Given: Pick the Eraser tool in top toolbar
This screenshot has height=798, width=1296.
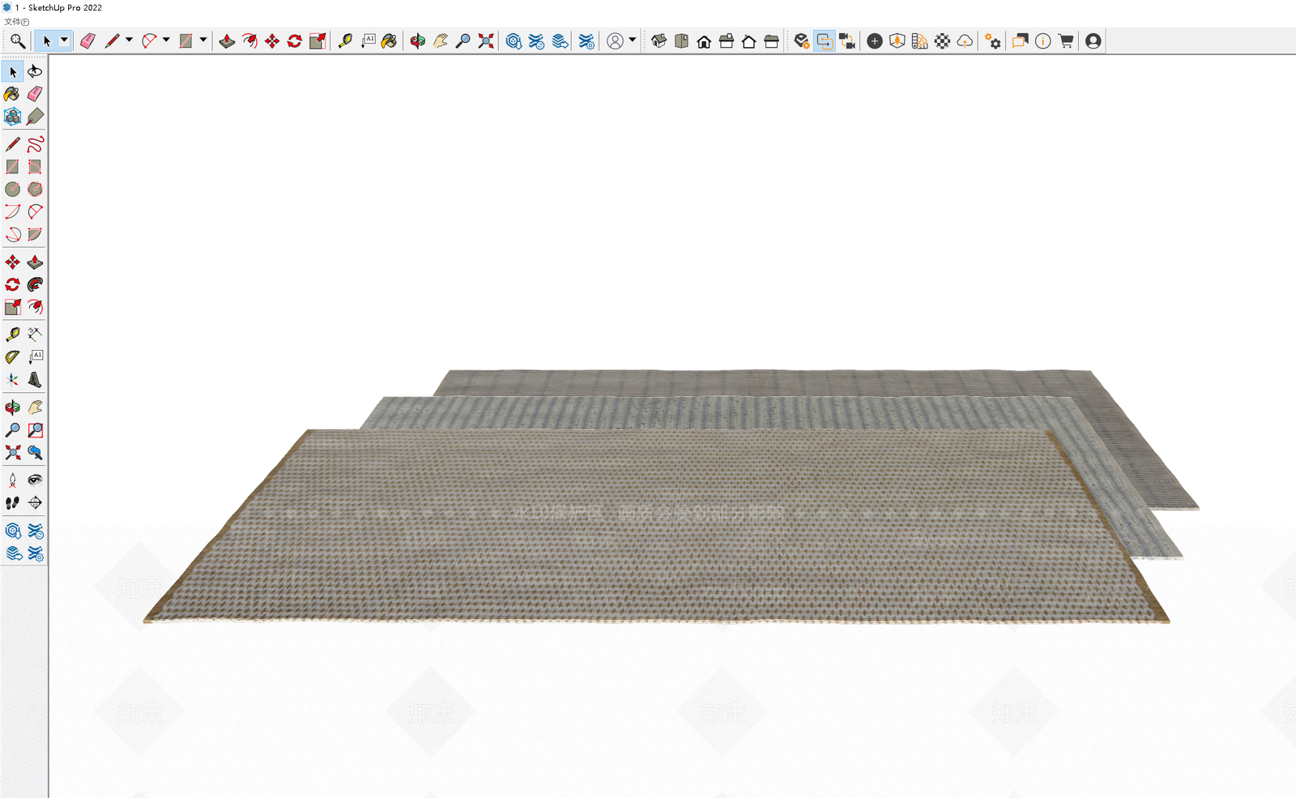Looking at the screenshot, I should point(87,41).
